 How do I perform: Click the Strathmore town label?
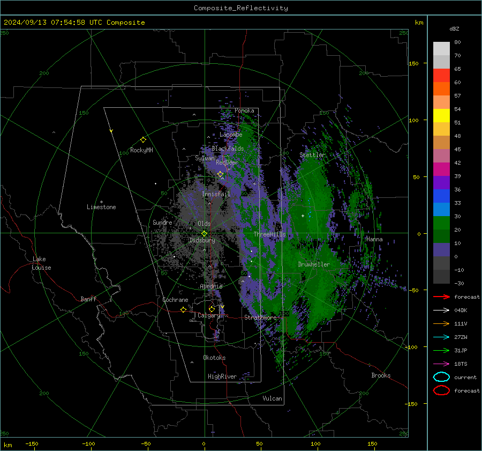pos(260,317)
